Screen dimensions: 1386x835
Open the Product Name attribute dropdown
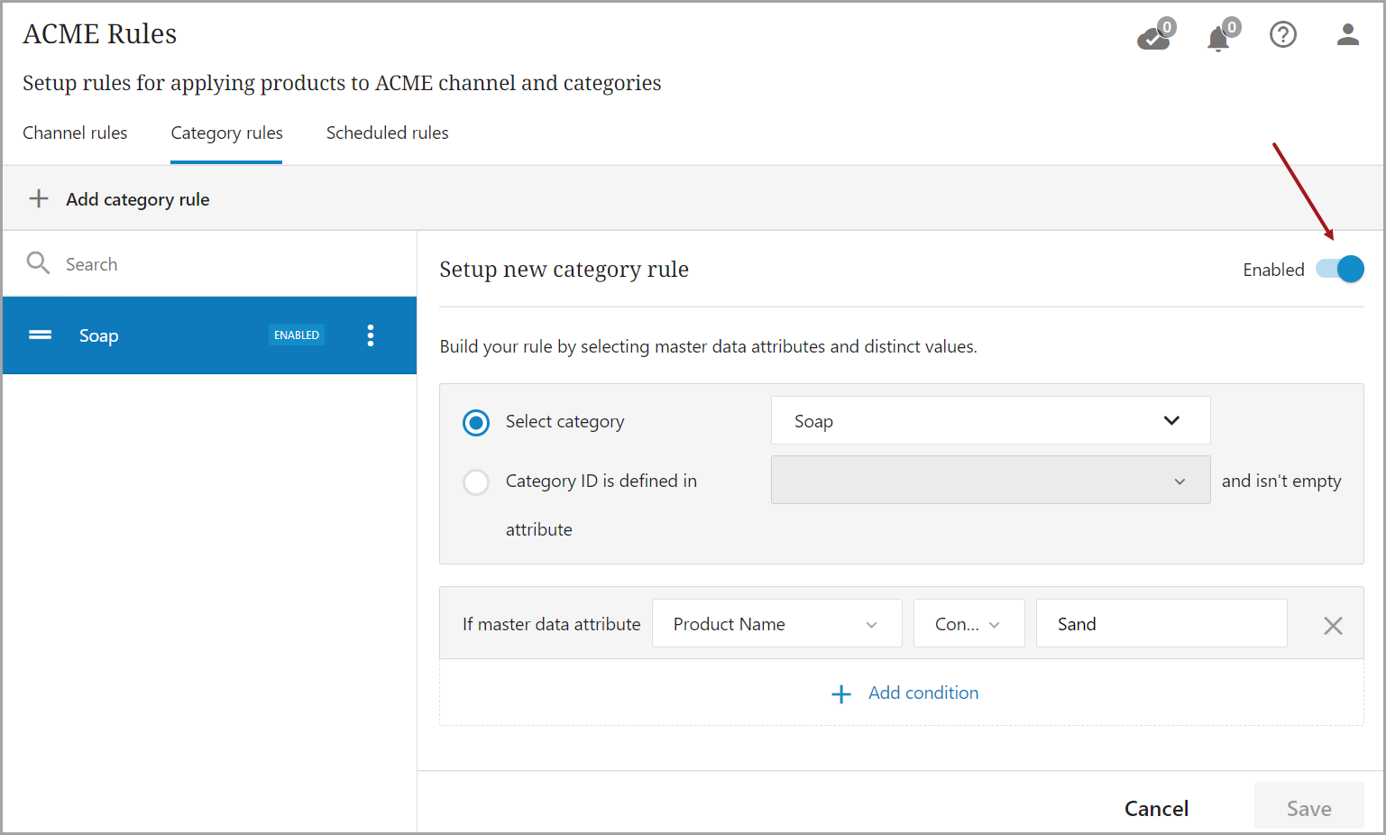pyautogui.click(x=776, y=624)
